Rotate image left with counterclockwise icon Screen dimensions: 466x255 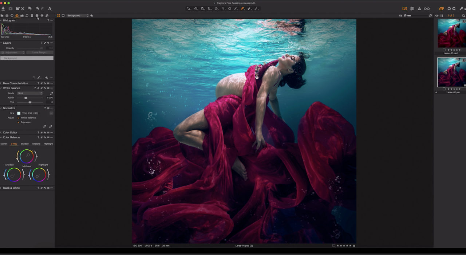[x=449, y=9]
